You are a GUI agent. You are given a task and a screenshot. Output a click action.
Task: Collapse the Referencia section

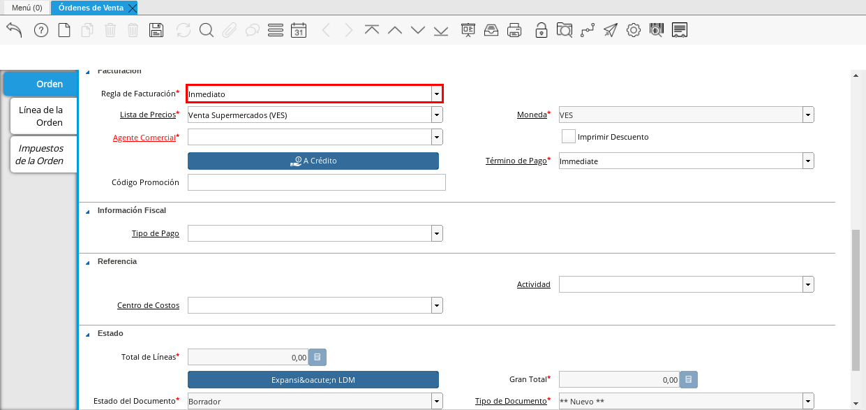[x=88, y=262]
